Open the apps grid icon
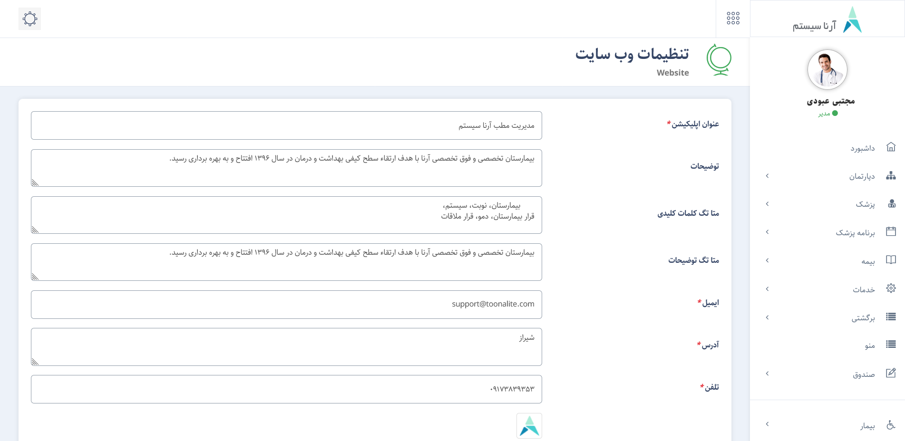Screen dimensions: 905x441 coord(733,19)
